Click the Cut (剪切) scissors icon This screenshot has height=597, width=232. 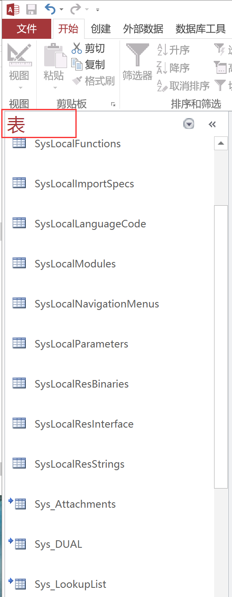click(77, 48)
